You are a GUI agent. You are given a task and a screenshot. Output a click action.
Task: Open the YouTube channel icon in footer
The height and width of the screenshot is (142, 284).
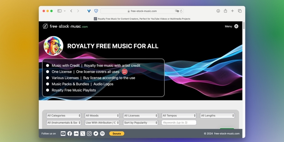click(63, 133)
